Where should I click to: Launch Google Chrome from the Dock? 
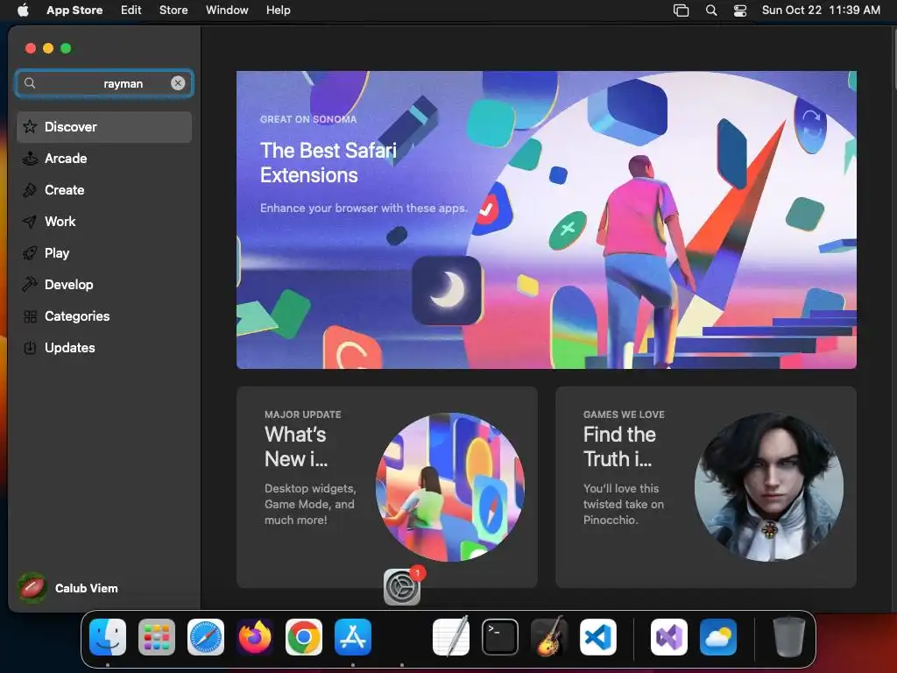coord(304,637)
